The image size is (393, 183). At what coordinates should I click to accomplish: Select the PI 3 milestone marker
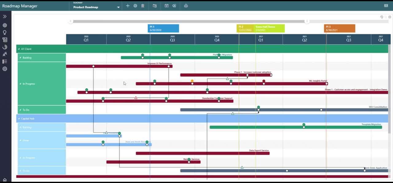coord(340,28)
